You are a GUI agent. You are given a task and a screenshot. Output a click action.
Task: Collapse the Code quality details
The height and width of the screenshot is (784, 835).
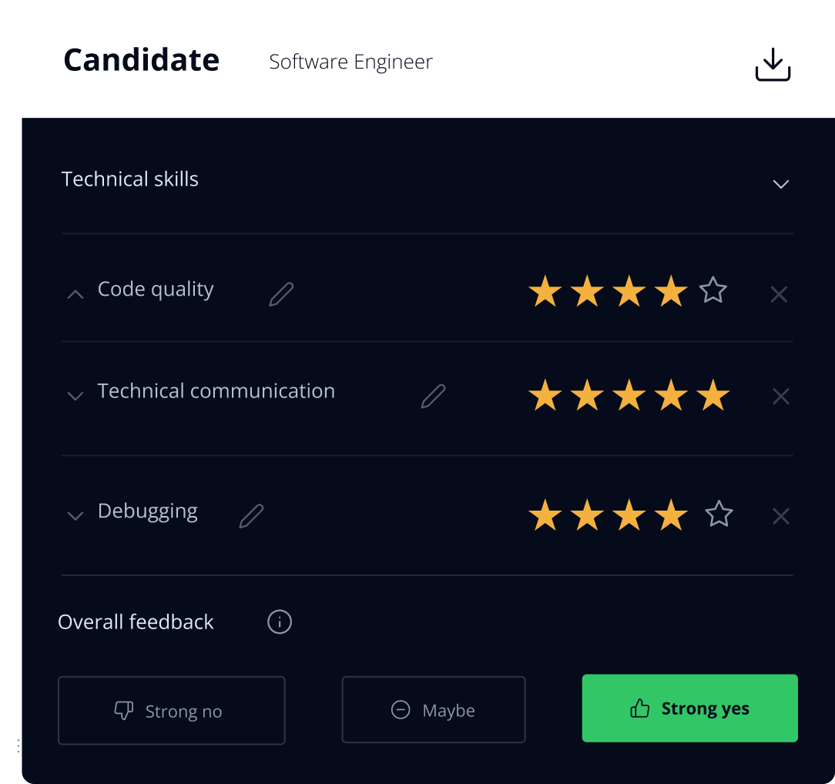click(75, 294)
